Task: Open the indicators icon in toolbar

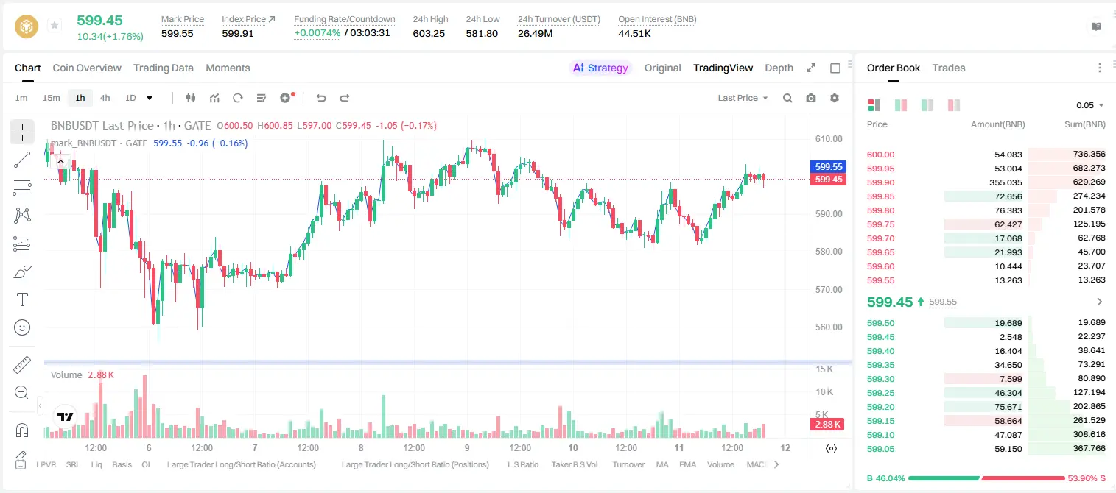Action: [x=214, y=98]
